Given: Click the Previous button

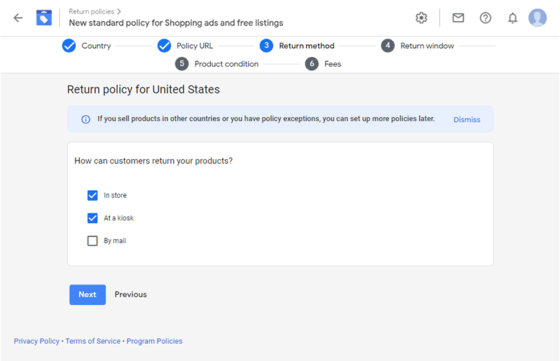Looking at the screenshot, I should (131, 295).
